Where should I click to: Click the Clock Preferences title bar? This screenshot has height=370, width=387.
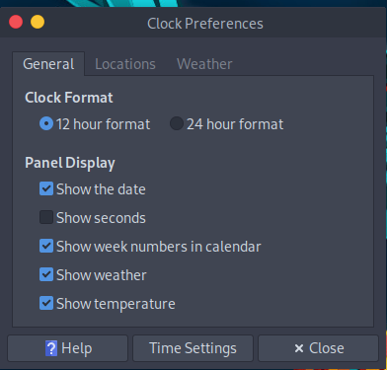point(205,24)
